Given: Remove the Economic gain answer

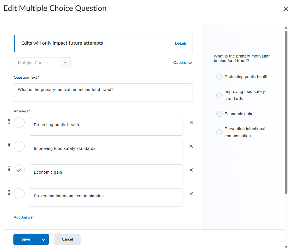Looking at the screenshot, I should (191, 170).
